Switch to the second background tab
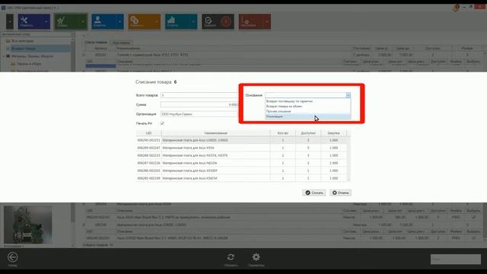This screenshot has width=487, height=274. [x=122, y=43]
